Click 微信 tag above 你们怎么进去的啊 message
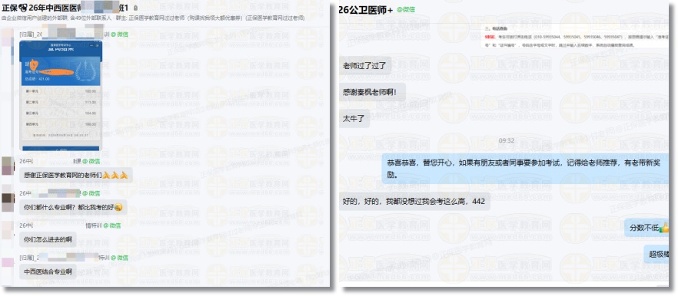The height and width of the screenshot is (296, 678). pos(112,225)
